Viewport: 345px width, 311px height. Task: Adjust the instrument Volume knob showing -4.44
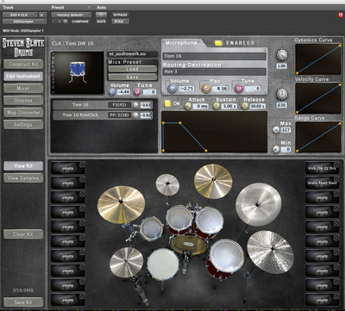[112, 92]
